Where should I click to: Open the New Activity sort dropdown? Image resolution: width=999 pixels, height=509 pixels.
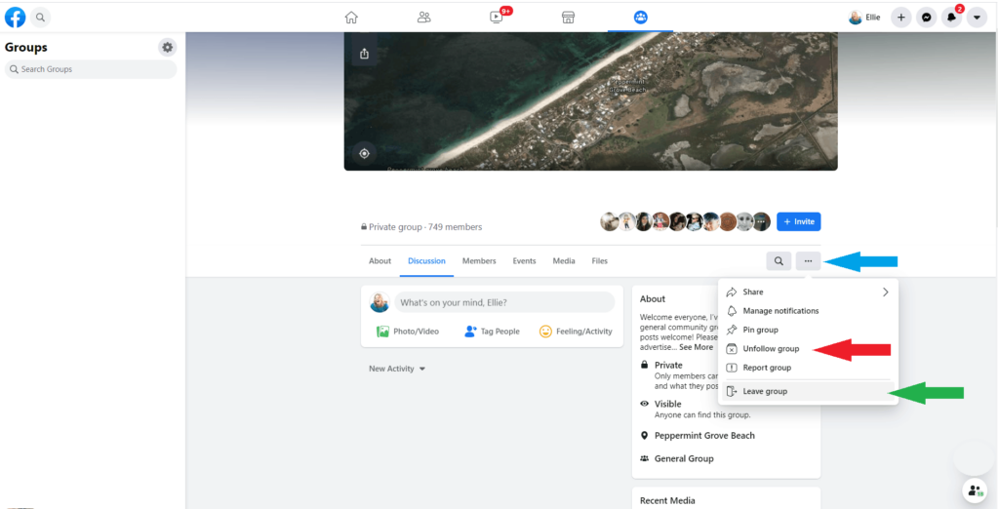coord(397,369)
